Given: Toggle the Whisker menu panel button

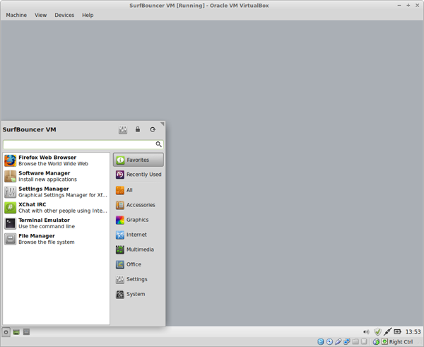Looking at the screenshot, I should pos(6,332).
